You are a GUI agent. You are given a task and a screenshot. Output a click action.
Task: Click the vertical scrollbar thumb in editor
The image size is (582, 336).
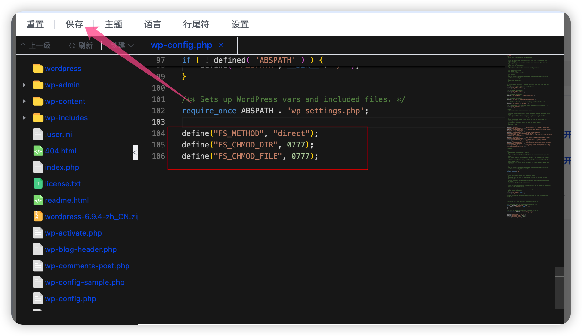(x=559, y=288)
